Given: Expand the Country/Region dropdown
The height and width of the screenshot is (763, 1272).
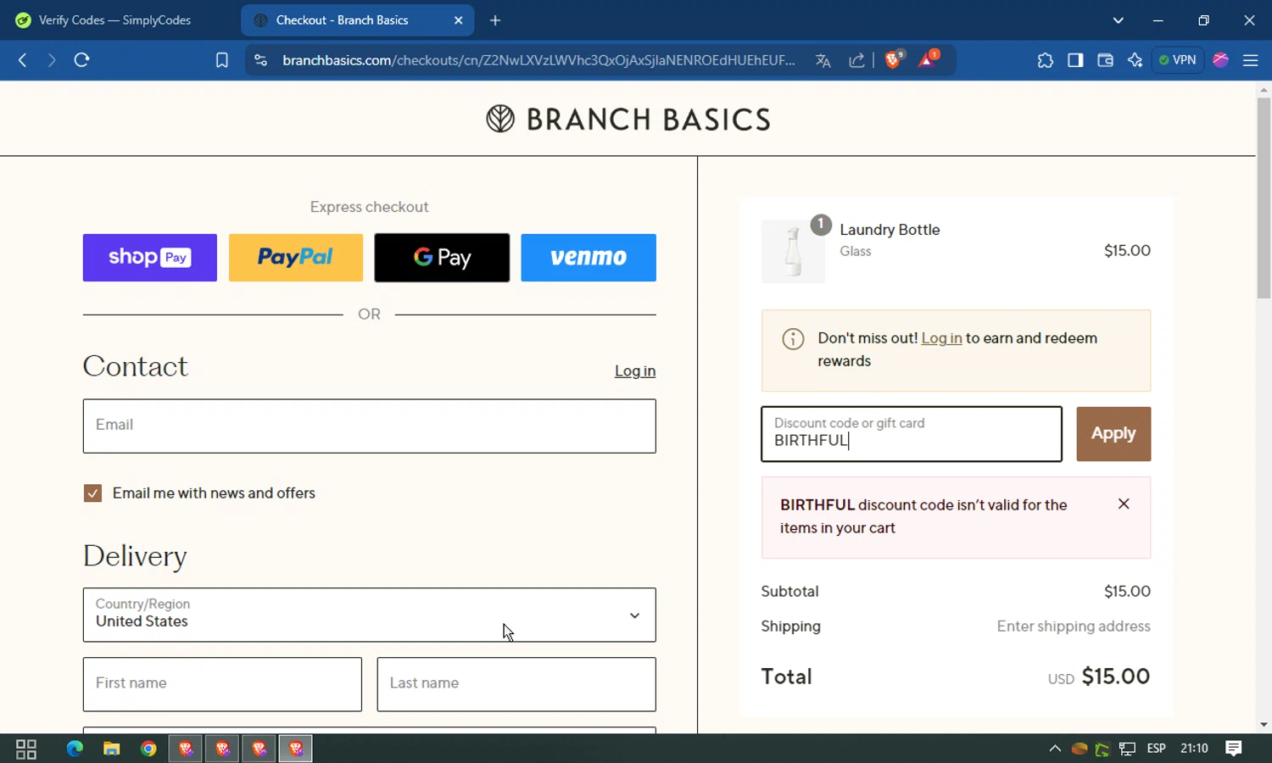Looking at the screenshot, I should click(370, 615).
